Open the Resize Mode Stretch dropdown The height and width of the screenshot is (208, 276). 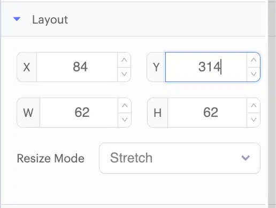coord(180,158)
